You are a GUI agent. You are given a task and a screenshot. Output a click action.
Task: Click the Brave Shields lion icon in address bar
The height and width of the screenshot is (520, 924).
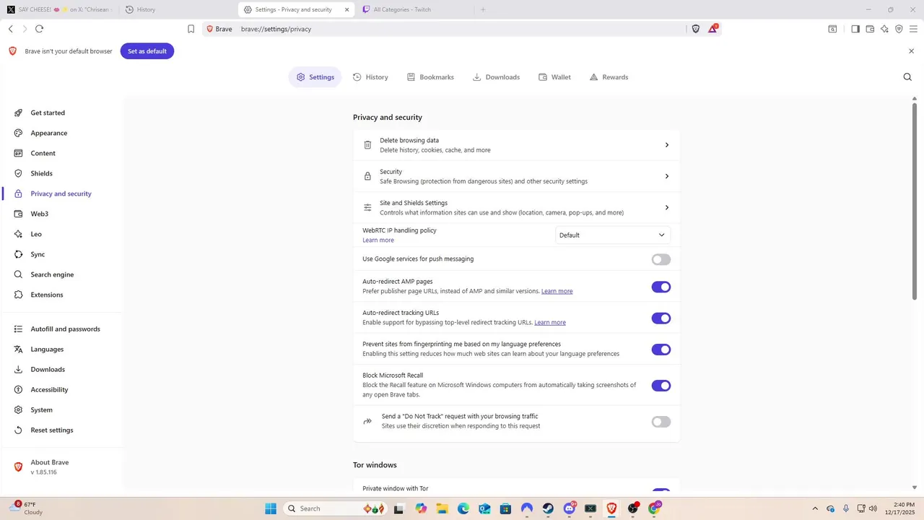[696, 29]
